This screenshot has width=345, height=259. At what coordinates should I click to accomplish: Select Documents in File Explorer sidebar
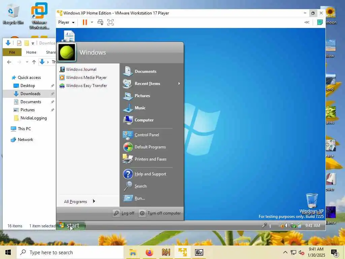pos(31,102)
